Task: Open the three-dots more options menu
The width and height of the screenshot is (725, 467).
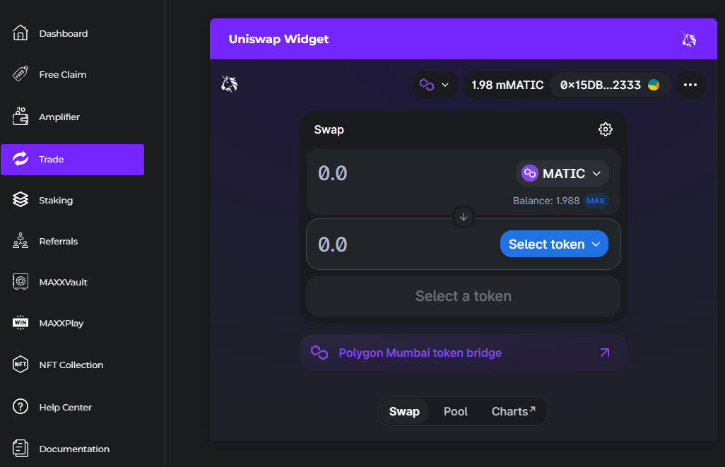Action: coord(690,85)
